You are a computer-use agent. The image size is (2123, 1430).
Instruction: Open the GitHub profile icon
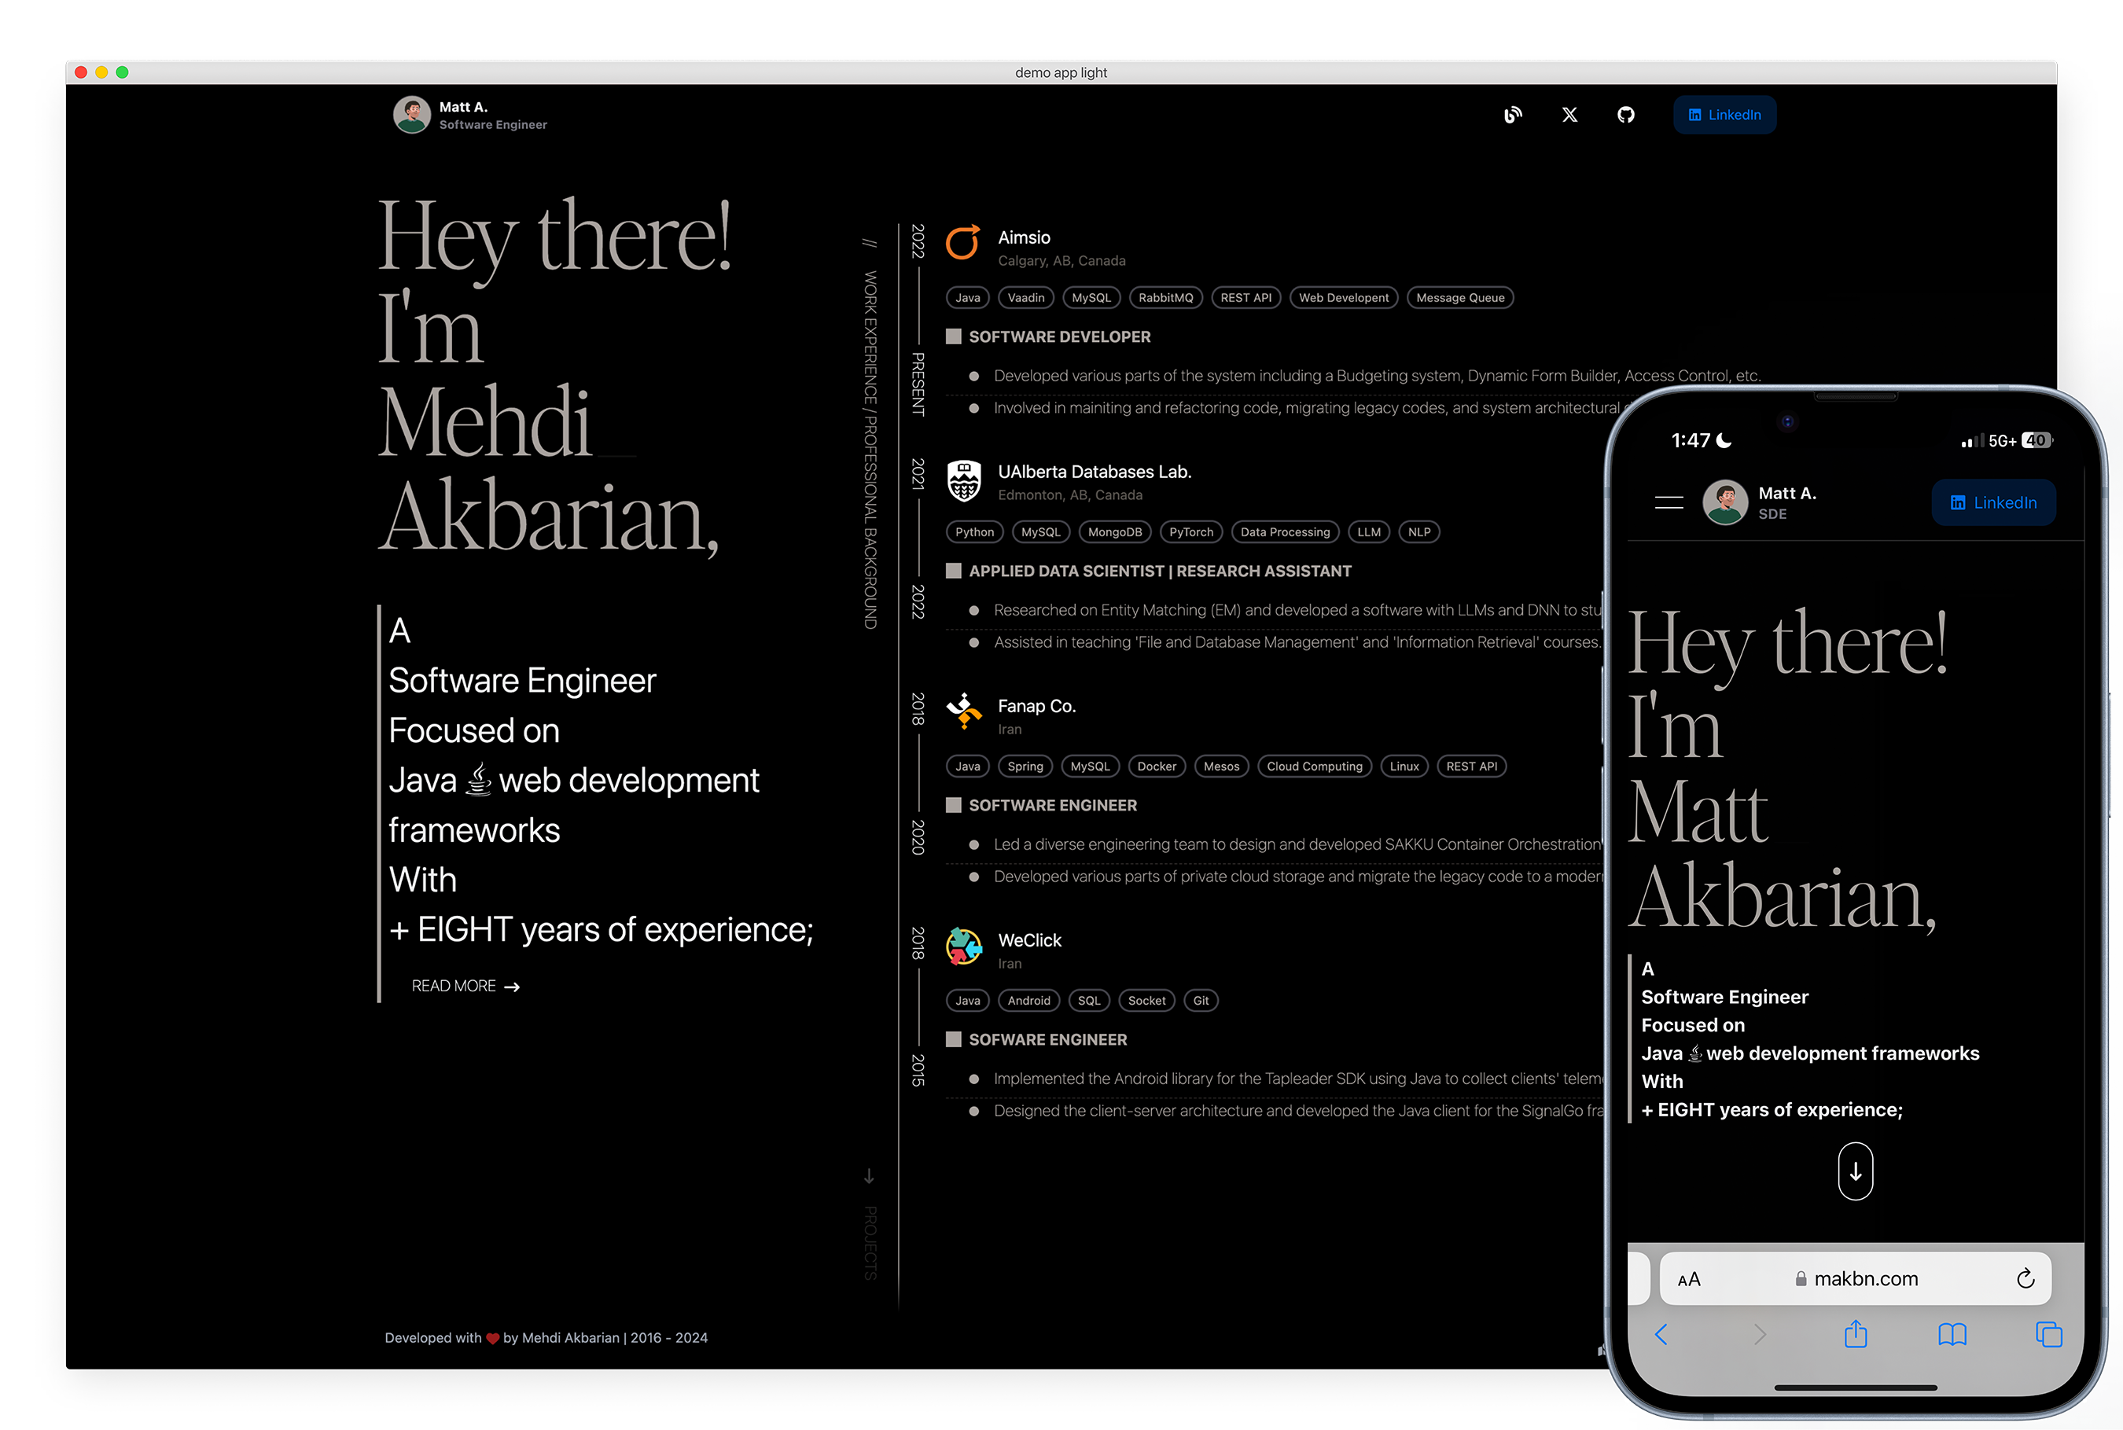1626,115
